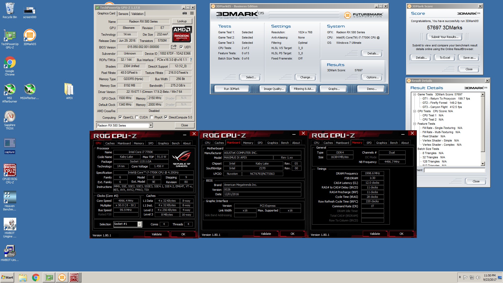Open the HWBOT Unigine desktop shortcut

pyautogui.click(x=10, y=228)
